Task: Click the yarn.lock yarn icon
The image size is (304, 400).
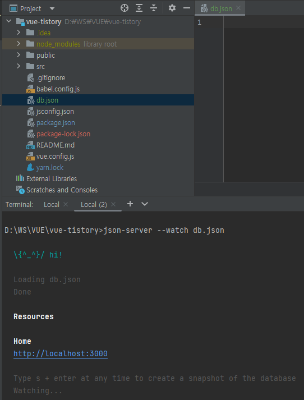Action: [31, 168]
